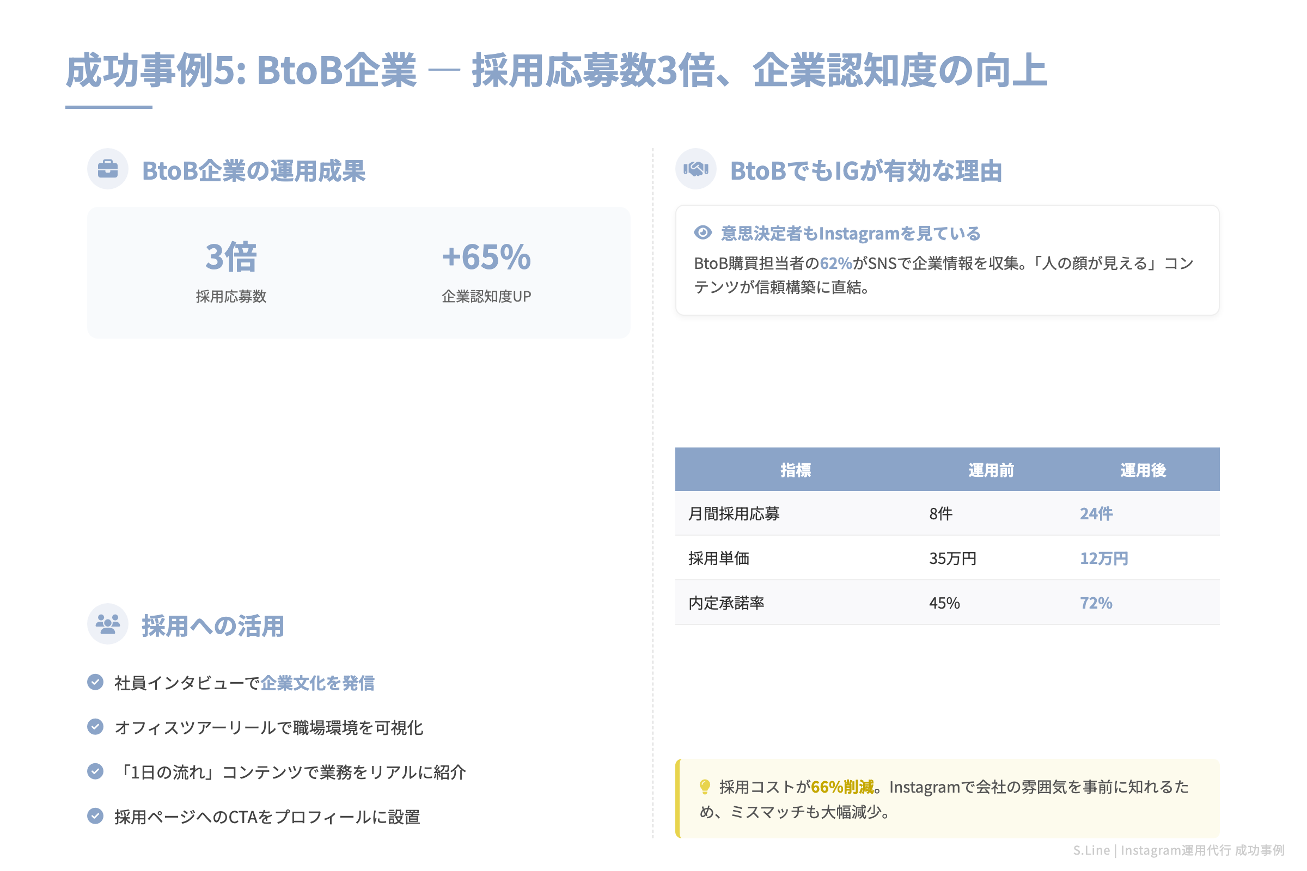Click the checkmark icon beside 社員インタビュー item
1307x871 pixels.
point(96,682)
